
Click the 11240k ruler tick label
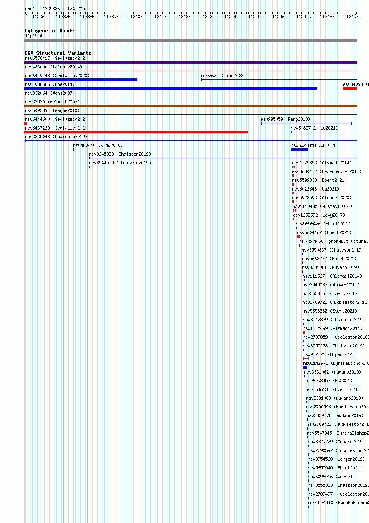point(135,17)
